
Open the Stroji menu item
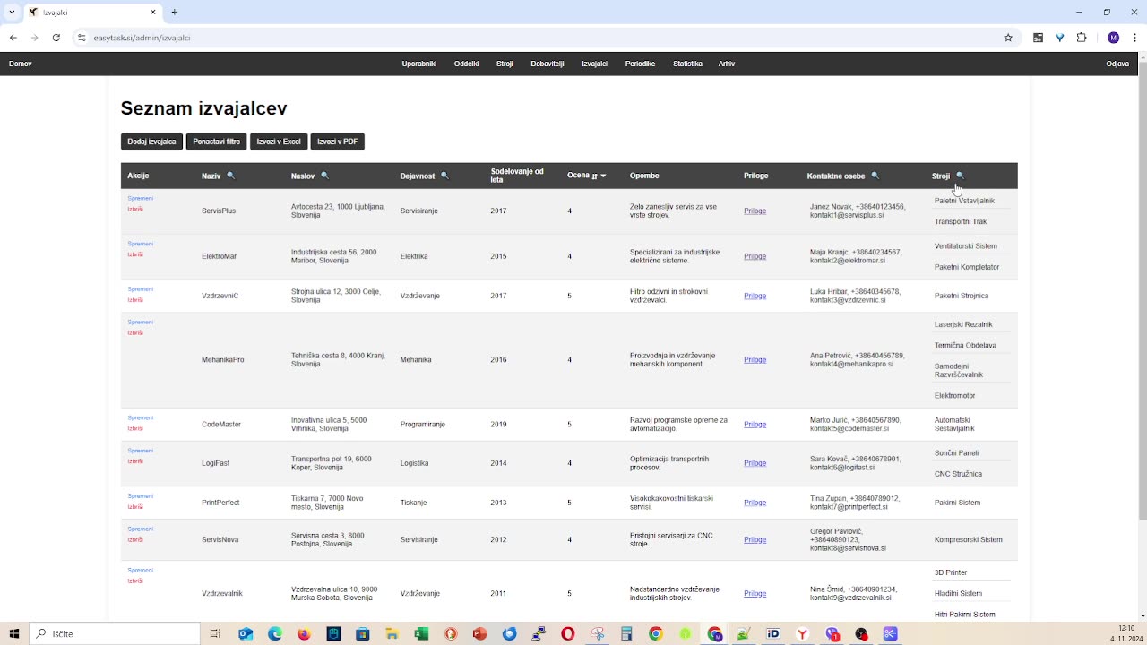click(505, 64)
